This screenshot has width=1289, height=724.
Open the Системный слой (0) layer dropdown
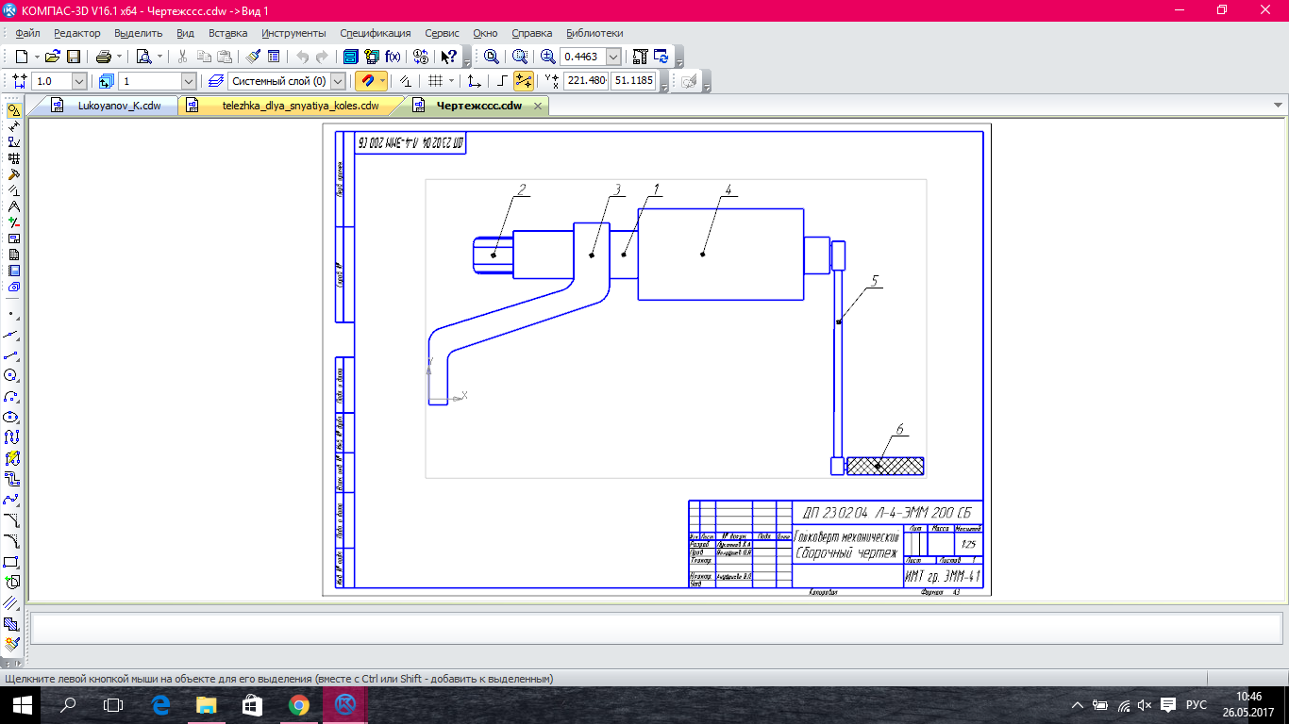[338, 81]
